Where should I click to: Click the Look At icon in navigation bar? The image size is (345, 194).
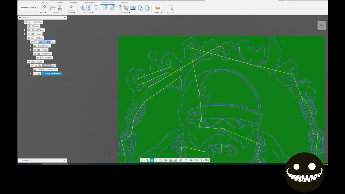(x=147, y=160)
